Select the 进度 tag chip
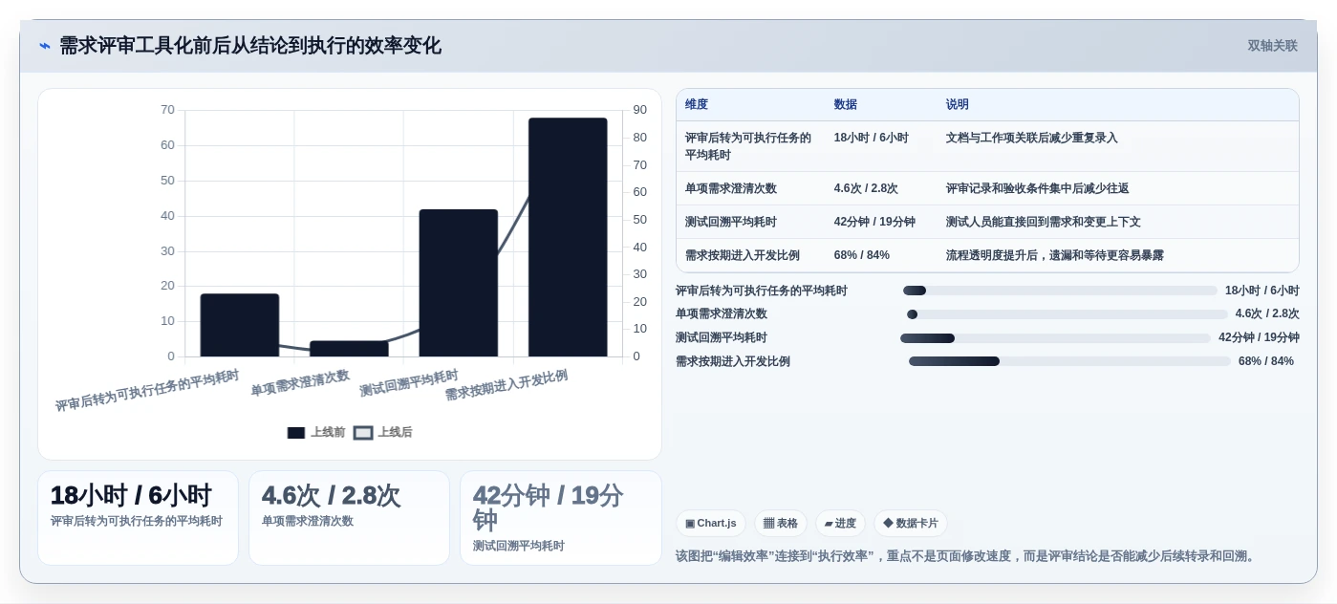 coord(840,523)
